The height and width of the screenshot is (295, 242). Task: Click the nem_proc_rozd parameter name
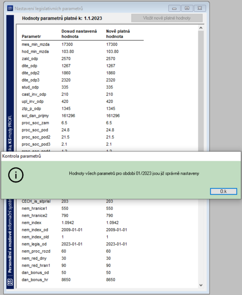[36, 251]
